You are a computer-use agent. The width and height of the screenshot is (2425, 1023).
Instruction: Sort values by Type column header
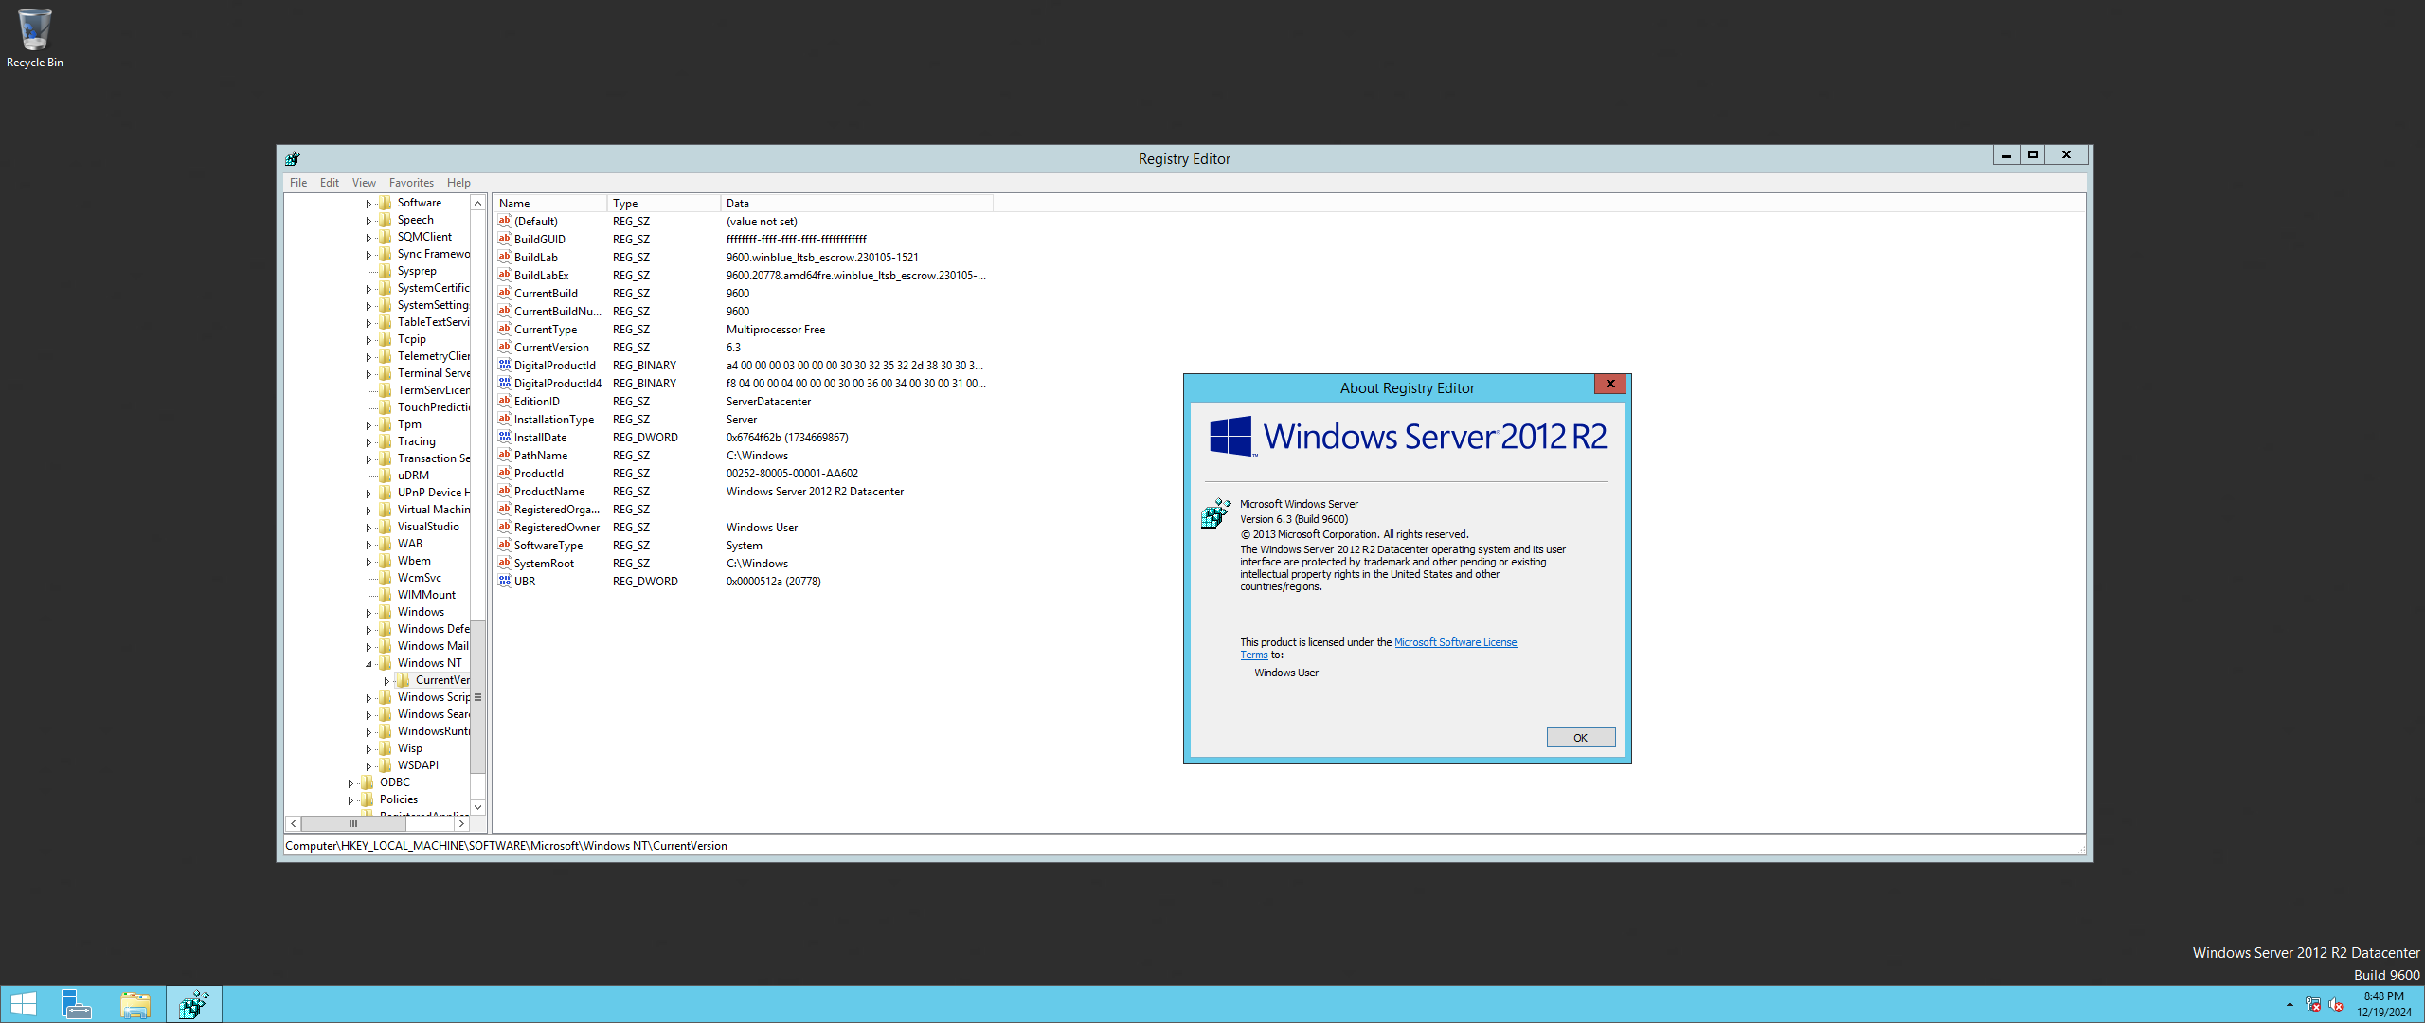[663, 204]
